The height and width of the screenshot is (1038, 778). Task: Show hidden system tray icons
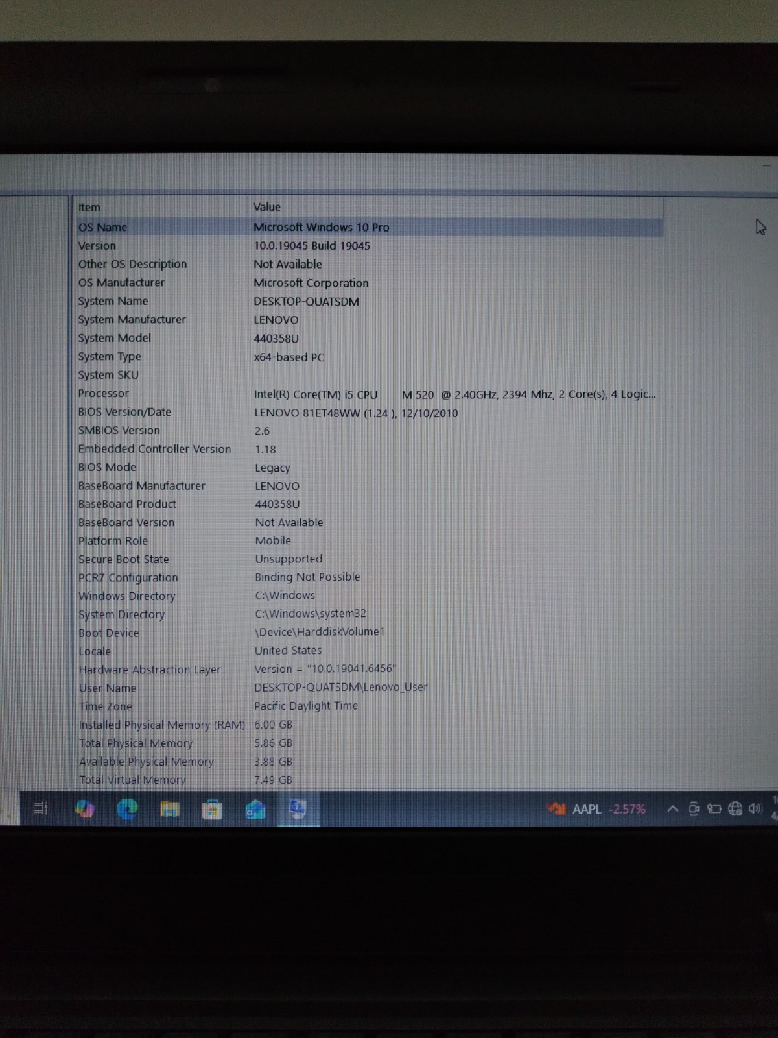673,809
